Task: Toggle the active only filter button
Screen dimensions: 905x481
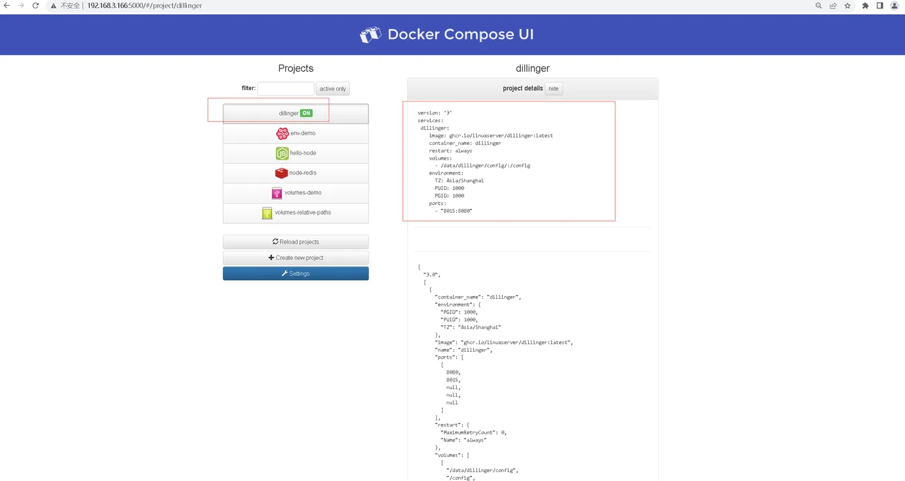Action: point(333,89)
